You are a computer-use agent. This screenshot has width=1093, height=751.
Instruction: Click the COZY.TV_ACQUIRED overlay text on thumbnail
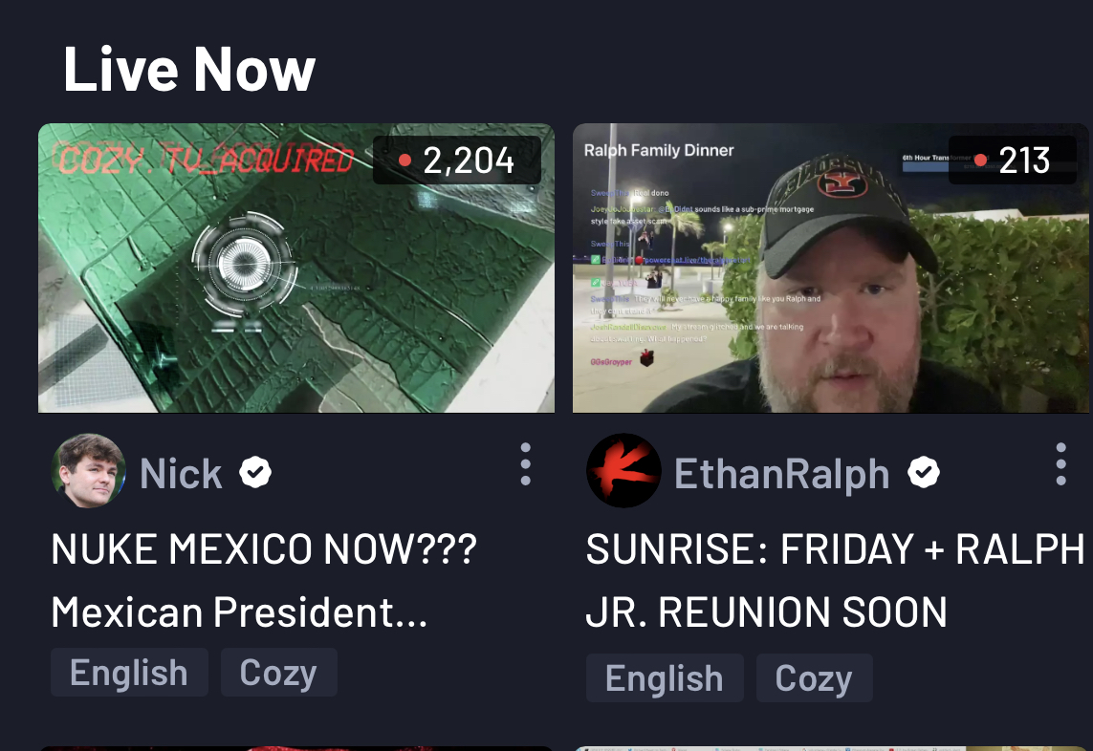pos(207,160)
